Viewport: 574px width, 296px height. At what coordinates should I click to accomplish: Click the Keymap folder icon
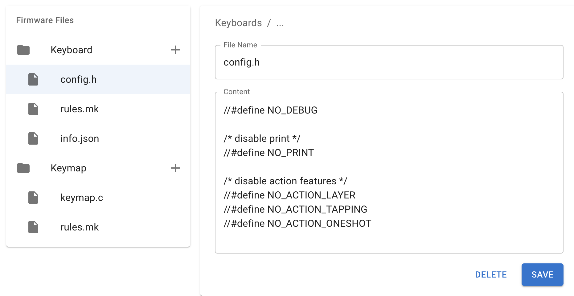(x=23, y=168)
